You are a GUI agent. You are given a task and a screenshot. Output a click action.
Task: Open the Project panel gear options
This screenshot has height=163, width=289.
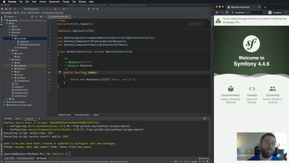point(41,17)
